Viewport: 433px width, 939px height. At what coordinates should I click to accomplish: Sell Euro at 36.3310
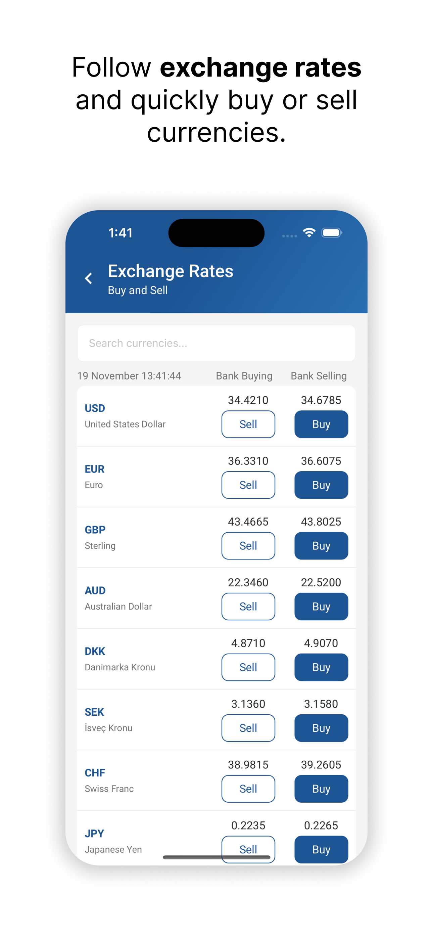click(x=248, y=485)
